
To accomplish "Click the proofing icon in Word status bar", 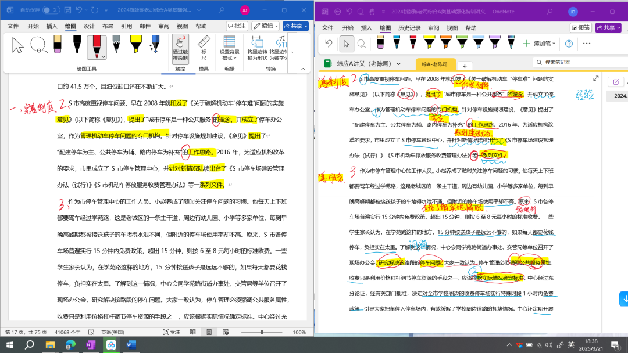I will [x=91, y=332].
